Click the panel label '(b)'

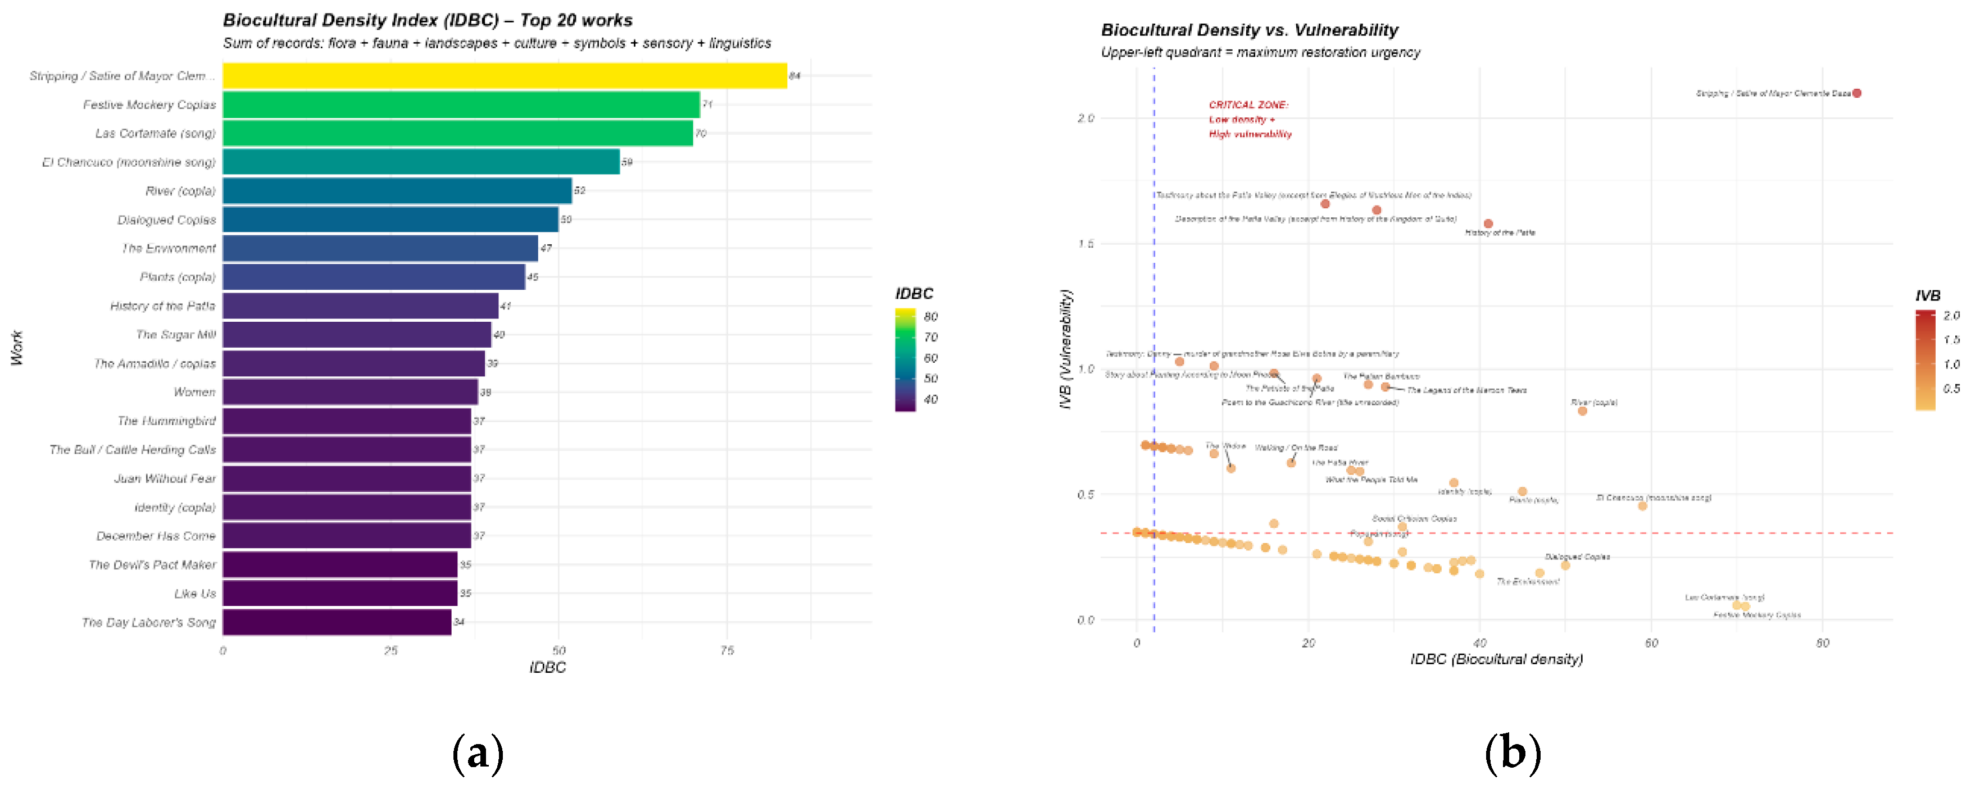(x=1512, y=754)
